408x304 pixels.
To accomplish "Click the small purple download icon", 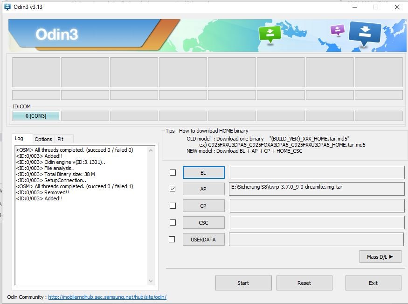I will [337, 30].
